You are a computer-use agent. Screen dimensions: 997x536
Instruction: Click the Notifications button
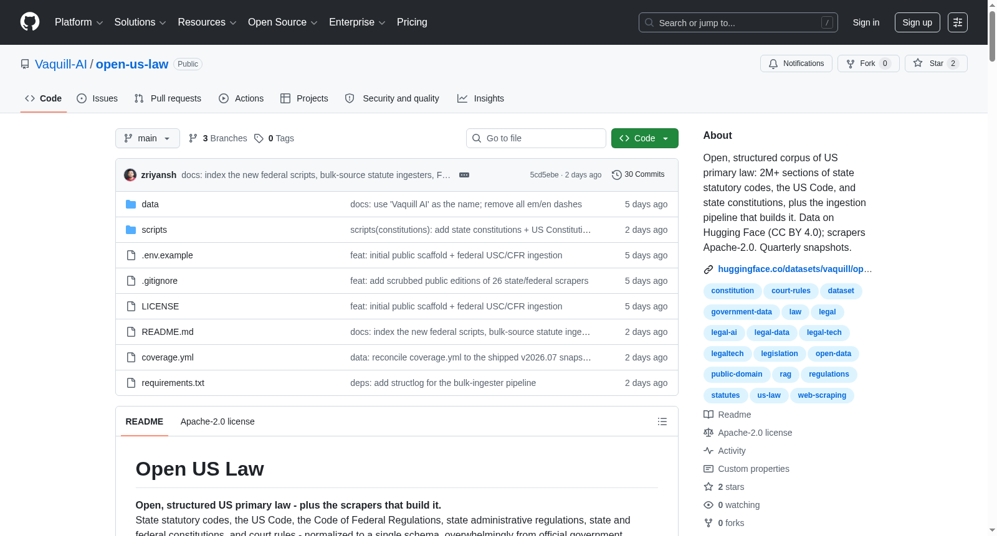796,63
